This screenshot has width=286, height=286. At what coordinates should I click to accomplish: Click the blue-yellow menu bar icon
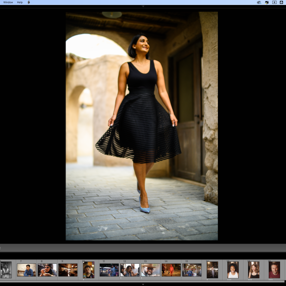[267, 2]
